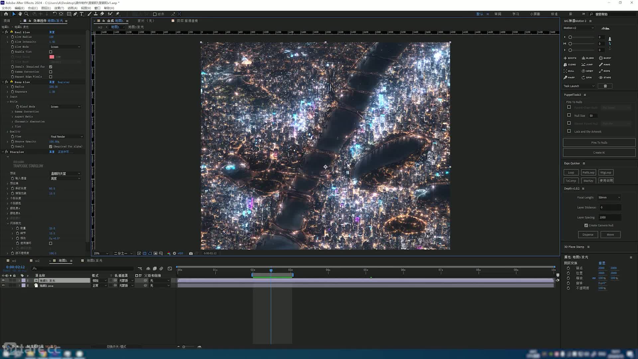
Task: Click the BURST icon in Motion 2
Action: tap(601, 58)
